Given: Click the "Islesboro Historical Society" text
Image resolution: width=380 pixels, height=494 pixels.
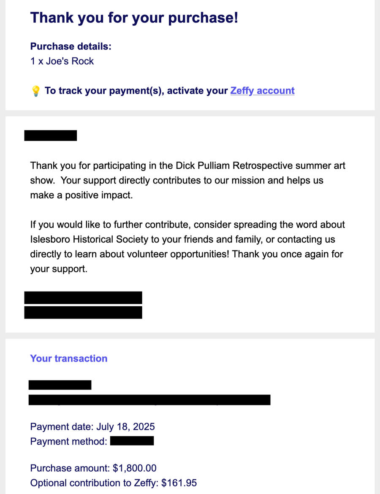Looking at the screenshot, I should tap(89, 240).
